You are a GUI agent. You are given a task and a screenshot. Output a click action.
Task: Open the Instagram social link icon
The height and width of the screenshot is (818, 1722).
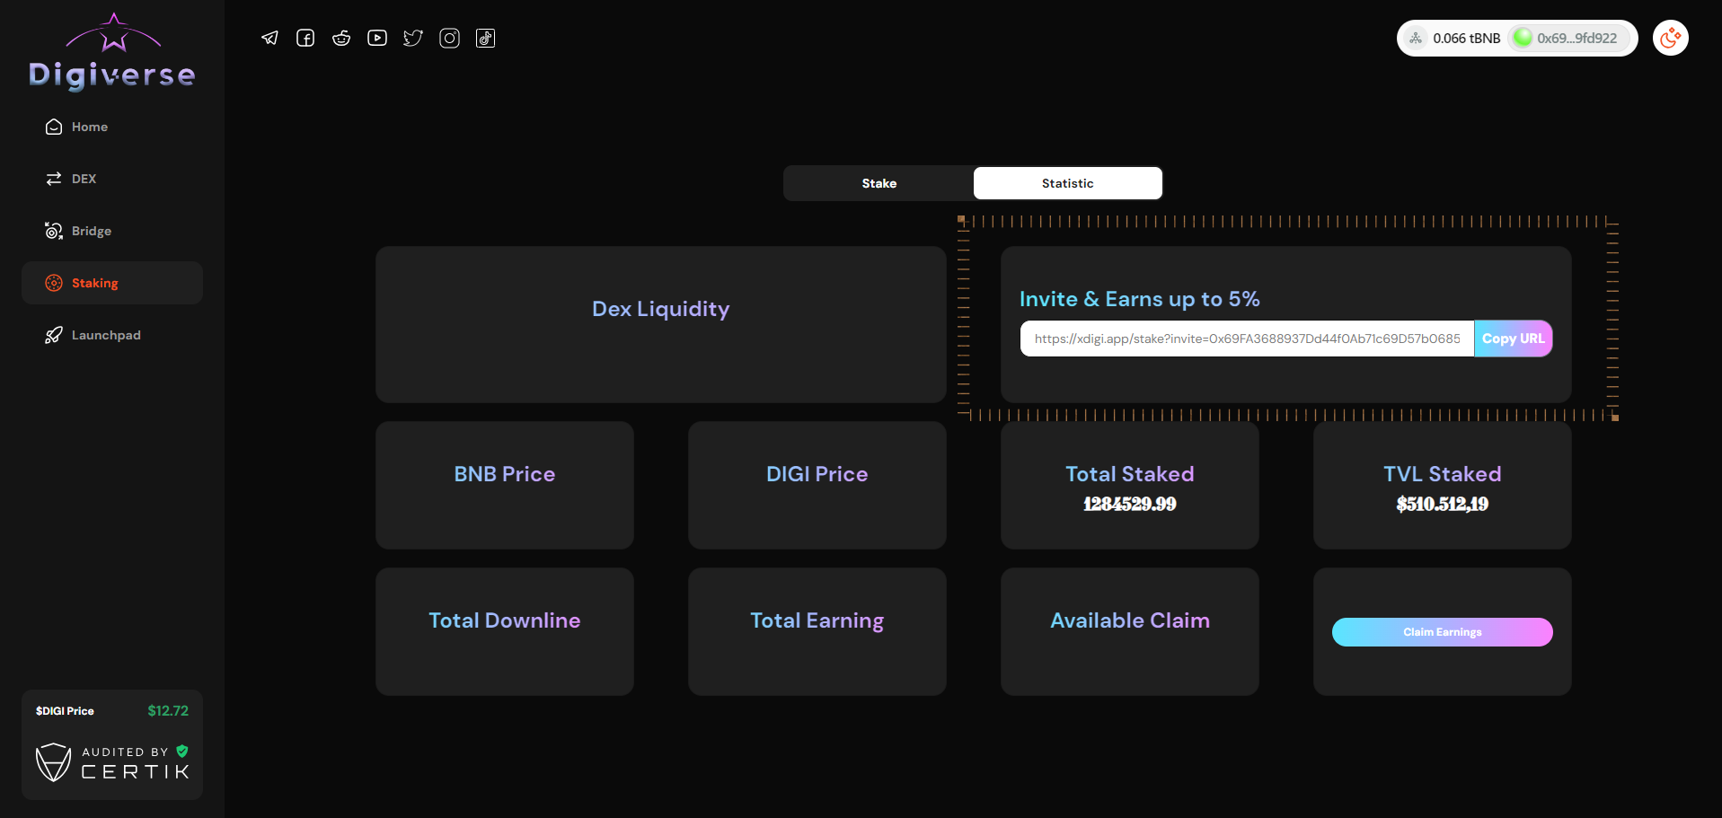[449, 38]
